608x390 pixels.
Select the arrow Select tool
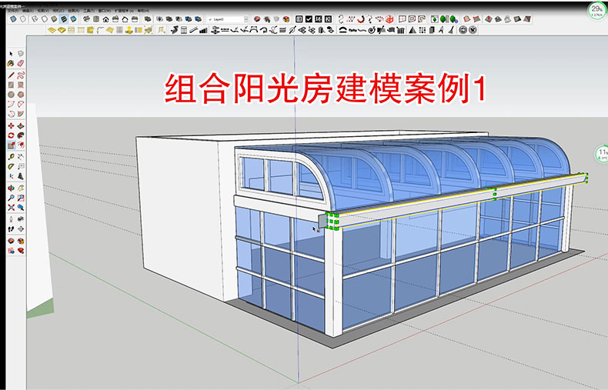pyautogui.click(x=10, y=53)
